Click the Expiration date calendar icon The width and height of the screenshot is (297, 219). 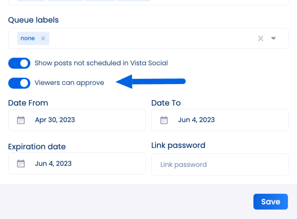[x=21, y=164]
